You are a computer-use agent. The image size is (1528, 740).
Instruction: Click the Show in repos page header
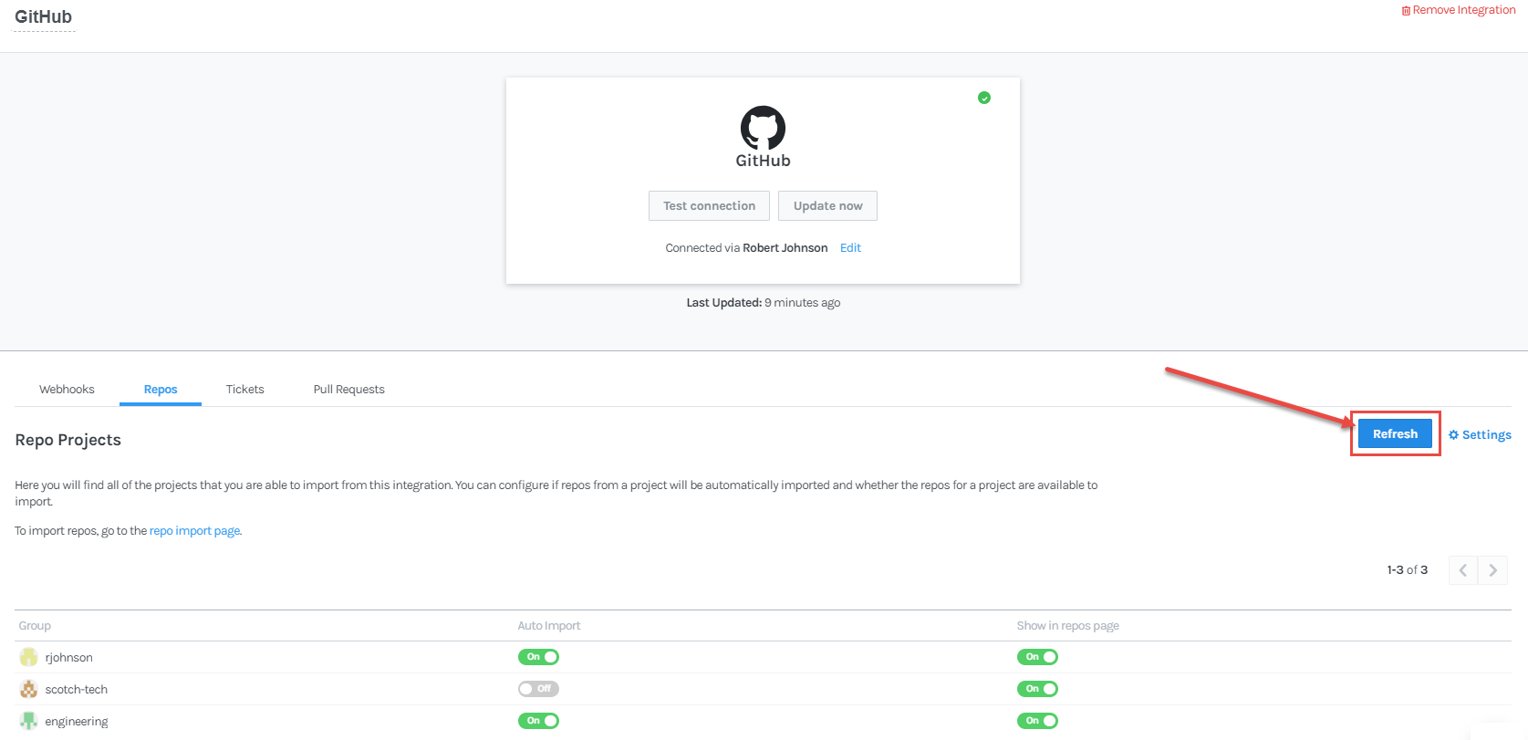tap(1068, 626)
